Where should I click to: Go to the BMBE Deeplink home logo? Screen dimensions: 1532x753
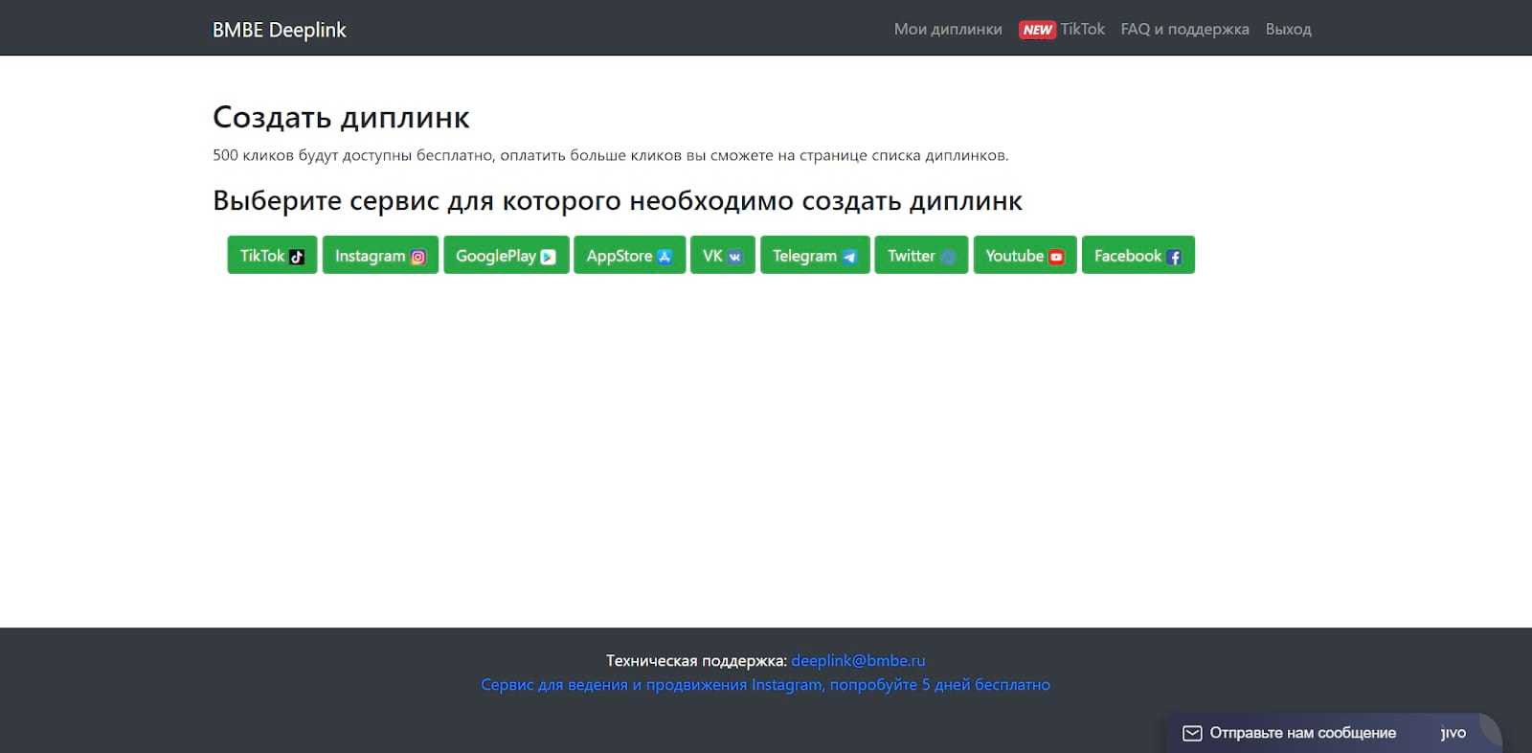click(280, 30)
